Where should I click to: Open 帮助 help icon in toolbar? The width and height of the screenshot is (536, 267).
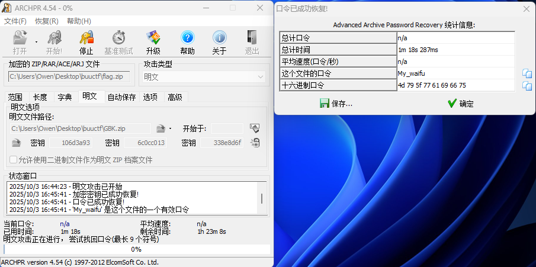tap(187, 38)
